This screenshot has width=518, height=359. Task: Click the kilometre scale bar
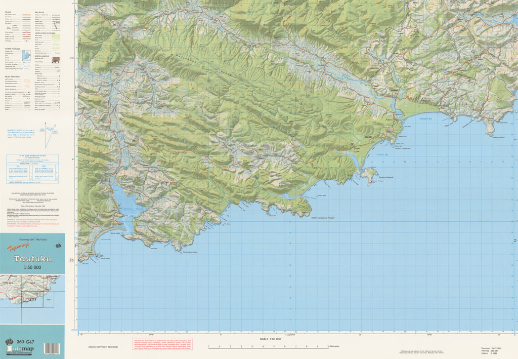(269, 347)
